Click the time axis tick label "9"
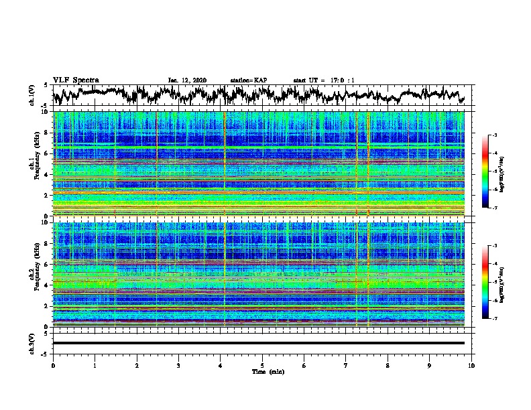Viewport: 531px width, 410px height. pos(429,366)
